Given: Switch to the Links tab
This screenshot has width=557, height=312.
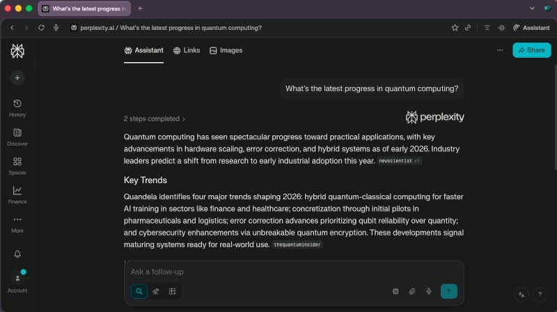Looking at the screenshot, I should point(187,50).
